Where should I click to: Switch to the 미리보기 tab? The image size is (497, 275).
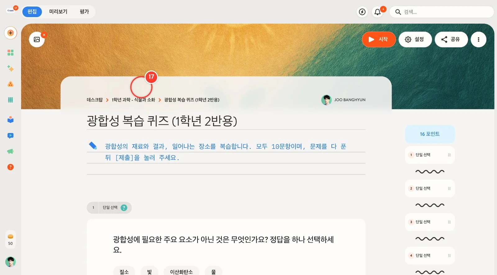click(x=58, y=11)
